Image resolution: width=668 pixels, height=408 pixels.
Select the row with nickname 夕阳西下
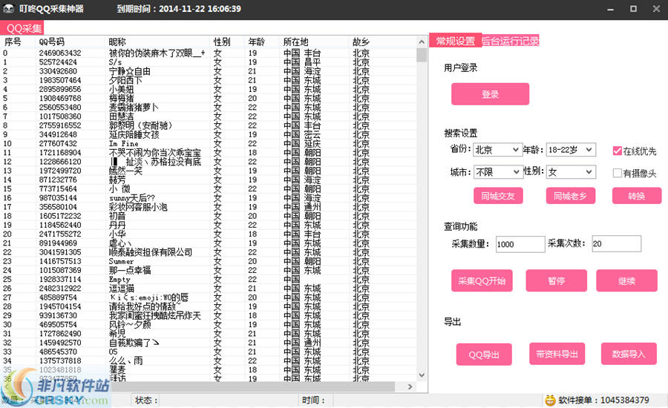209,80
